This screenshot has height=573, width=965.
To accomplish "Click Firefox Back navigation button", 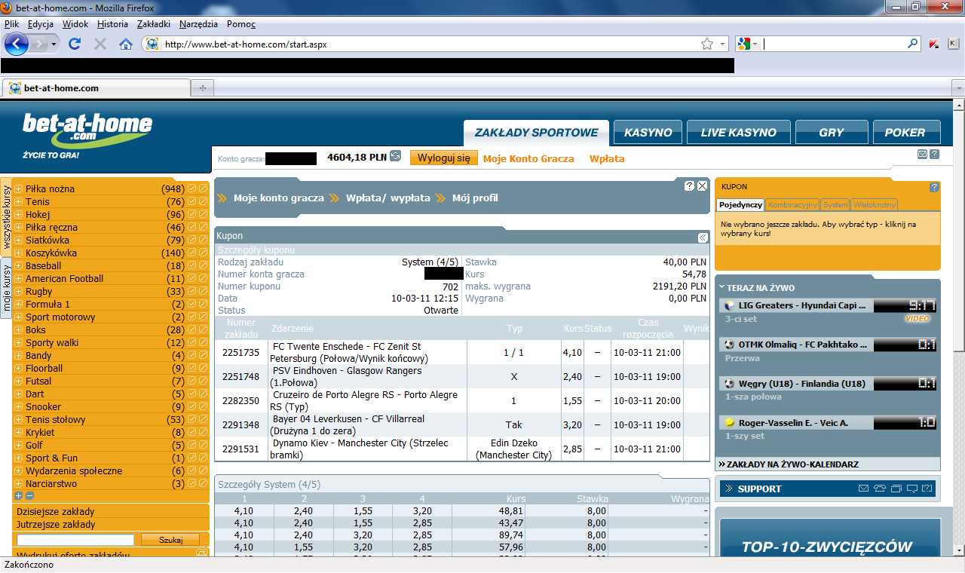I will (17, 44).
